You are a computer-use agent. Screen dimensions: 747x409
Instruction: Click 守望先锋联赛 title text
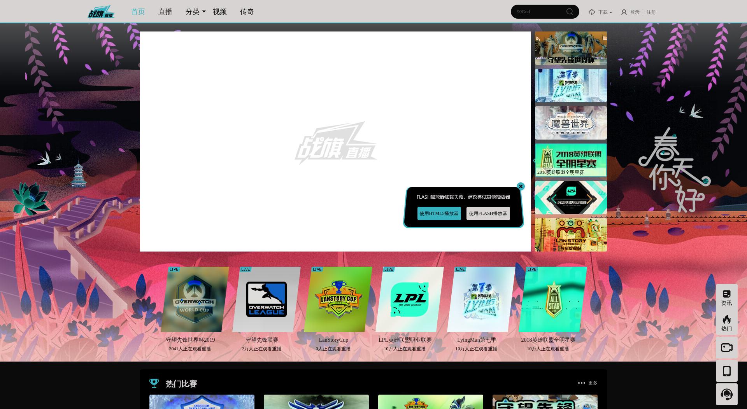coord(262,340)
